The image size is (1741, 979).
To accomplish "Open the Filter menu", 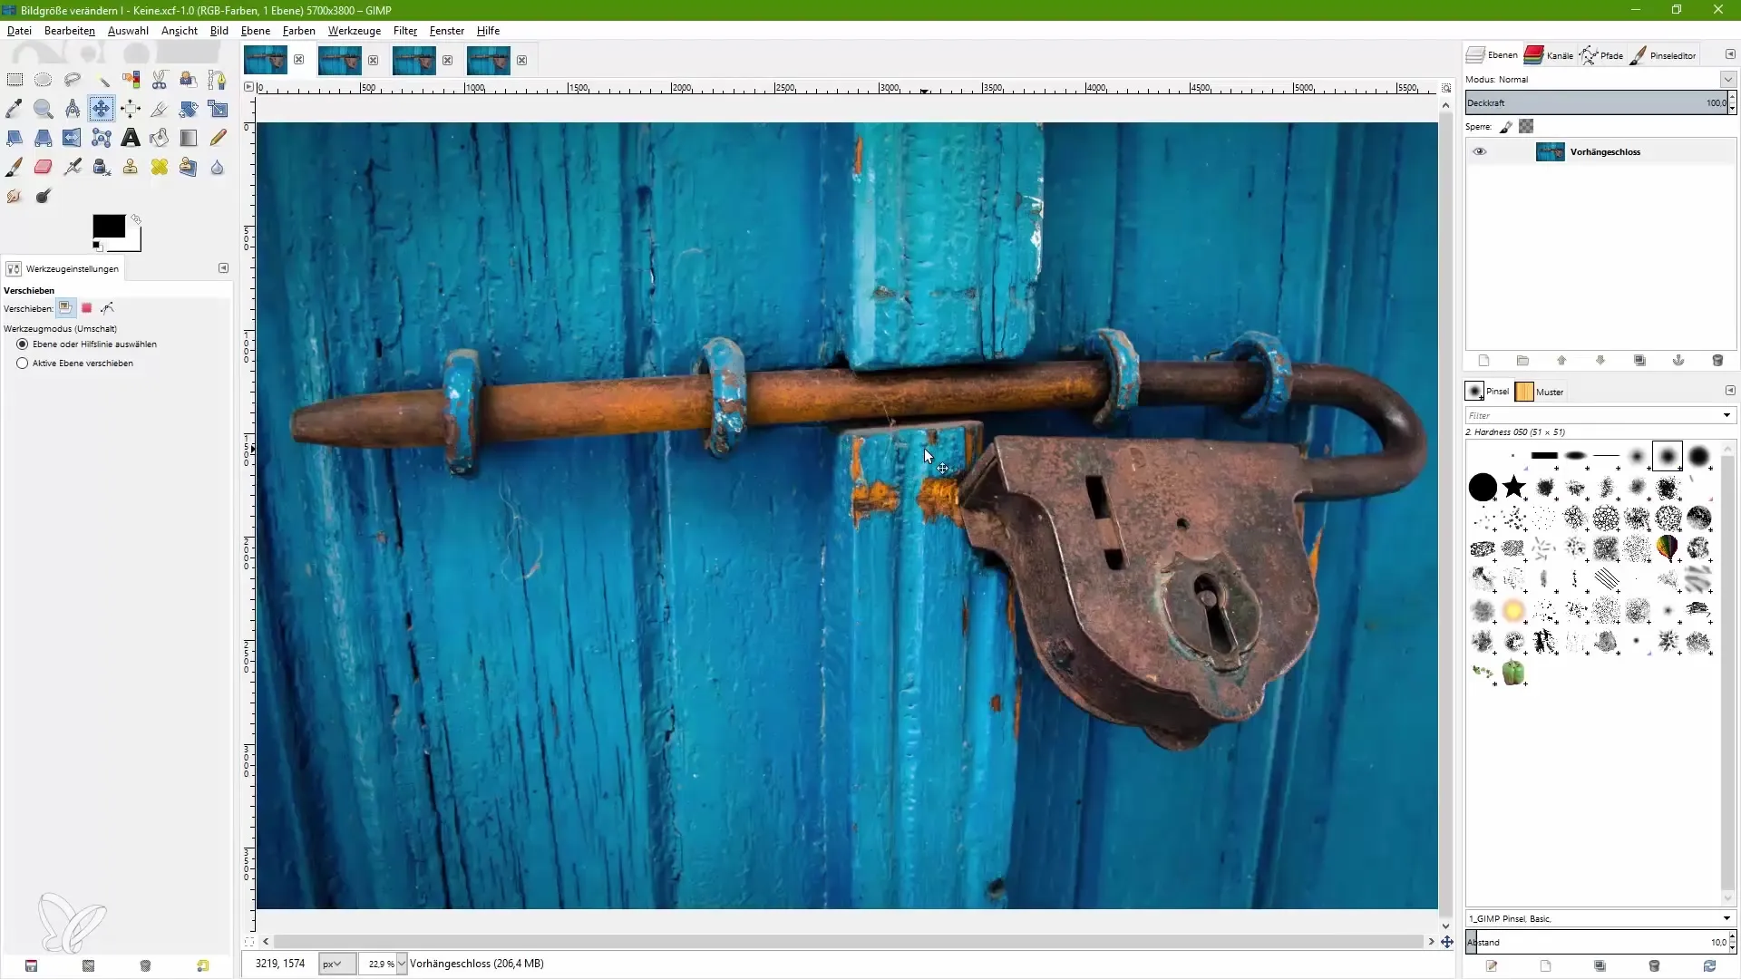I will (x=404, y=31).
